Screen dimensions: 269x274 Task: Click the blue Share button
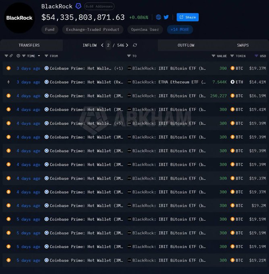point(188,17)
